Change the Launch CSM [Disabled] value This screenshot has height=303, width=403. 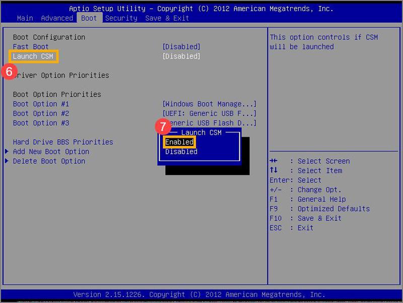181,56
